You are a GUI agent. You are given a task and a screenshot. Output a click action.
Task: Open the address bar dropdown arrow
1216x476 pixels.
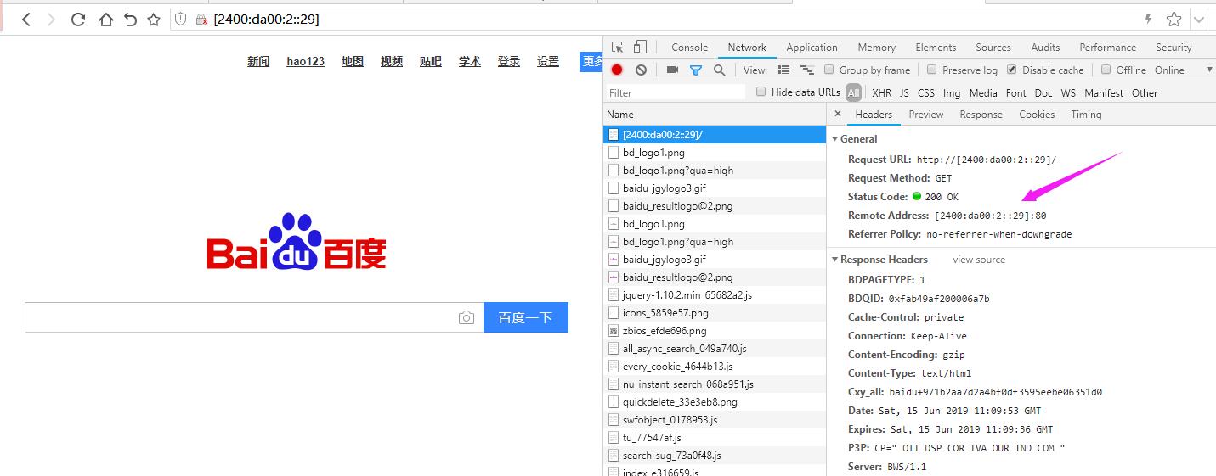point(1199,19)
